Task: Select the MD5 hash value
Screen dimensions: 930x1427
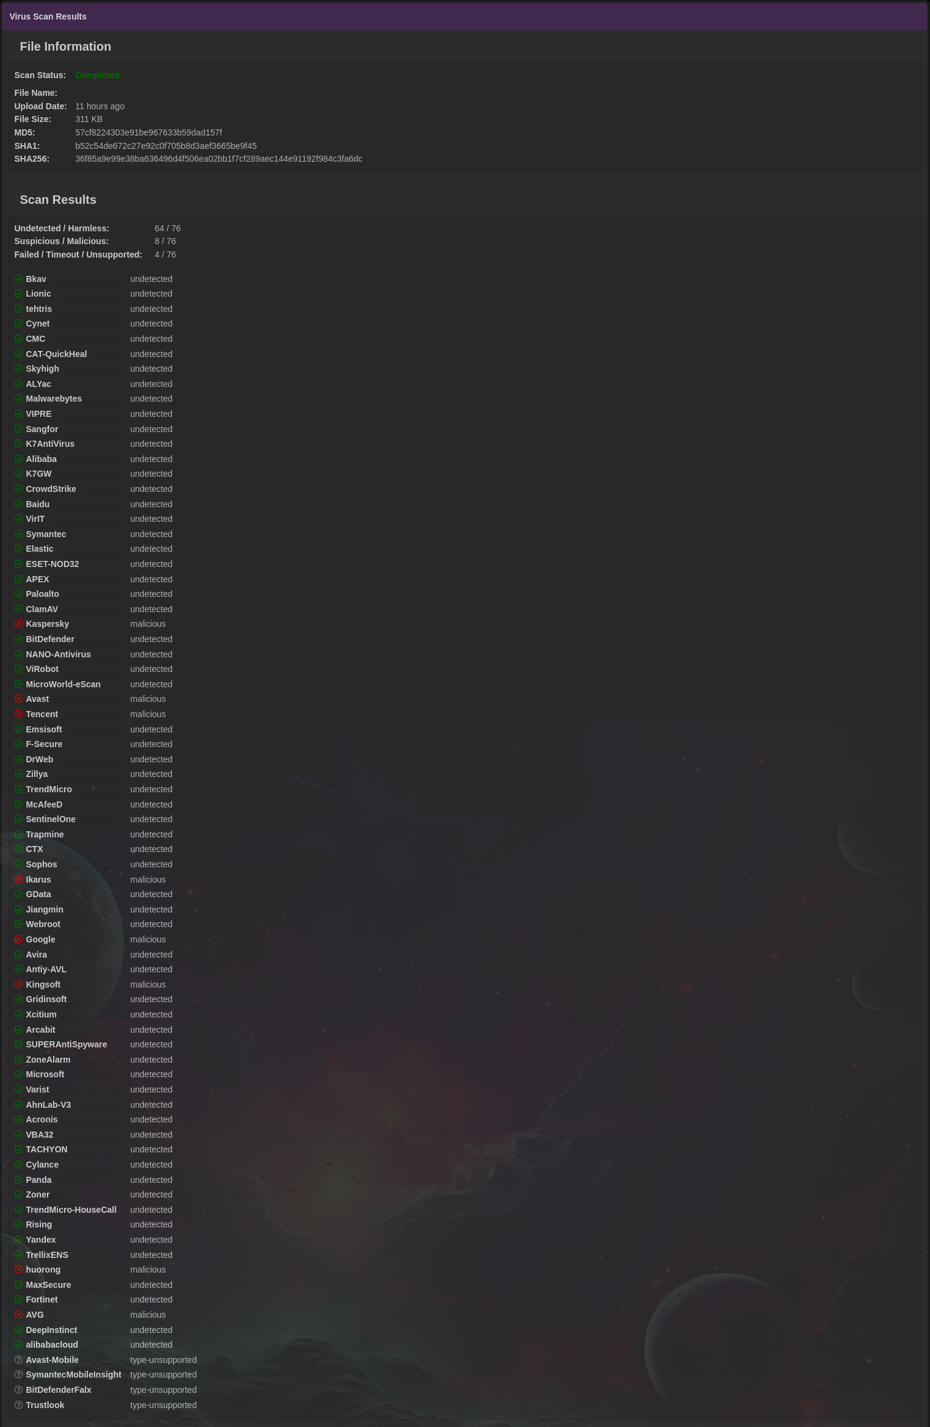Action: click(148, 132)
